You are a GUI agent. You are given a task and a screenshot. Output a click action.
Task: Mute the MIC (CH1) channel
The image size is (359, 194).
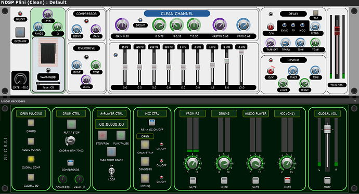point(287,180)
